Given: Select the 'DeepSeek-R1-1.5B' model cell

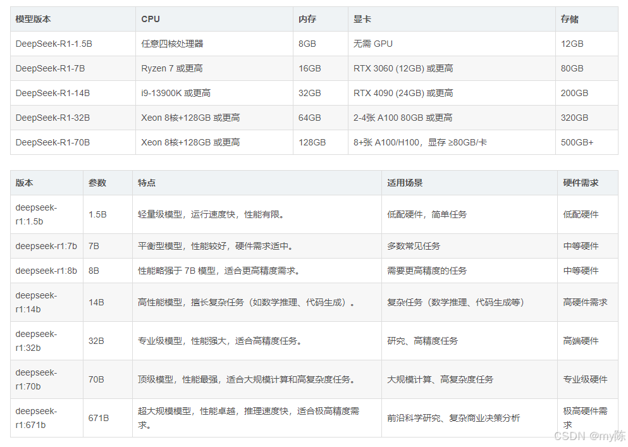Looking at the screenshot, I should click(x=73, y=44).
